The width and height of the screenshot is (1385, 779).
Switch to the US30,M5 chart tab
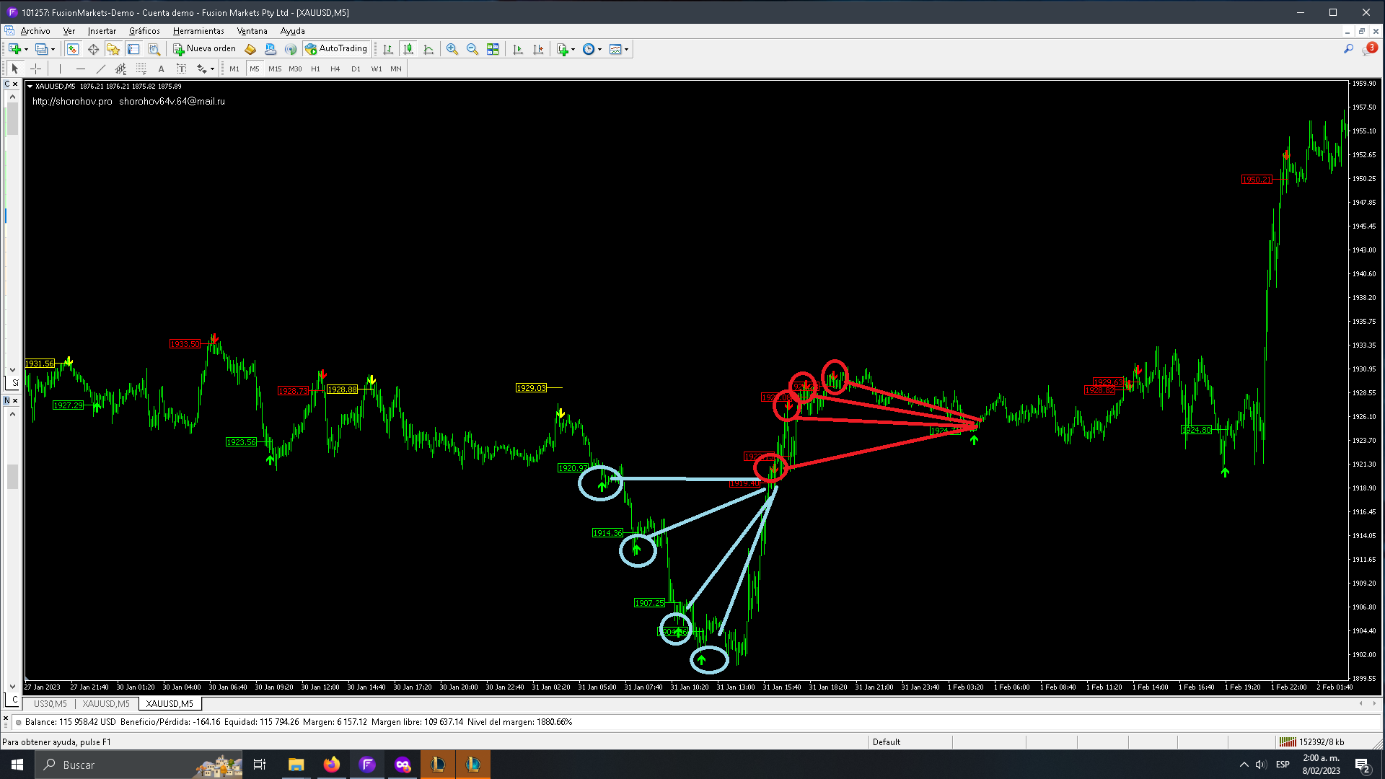50,704
